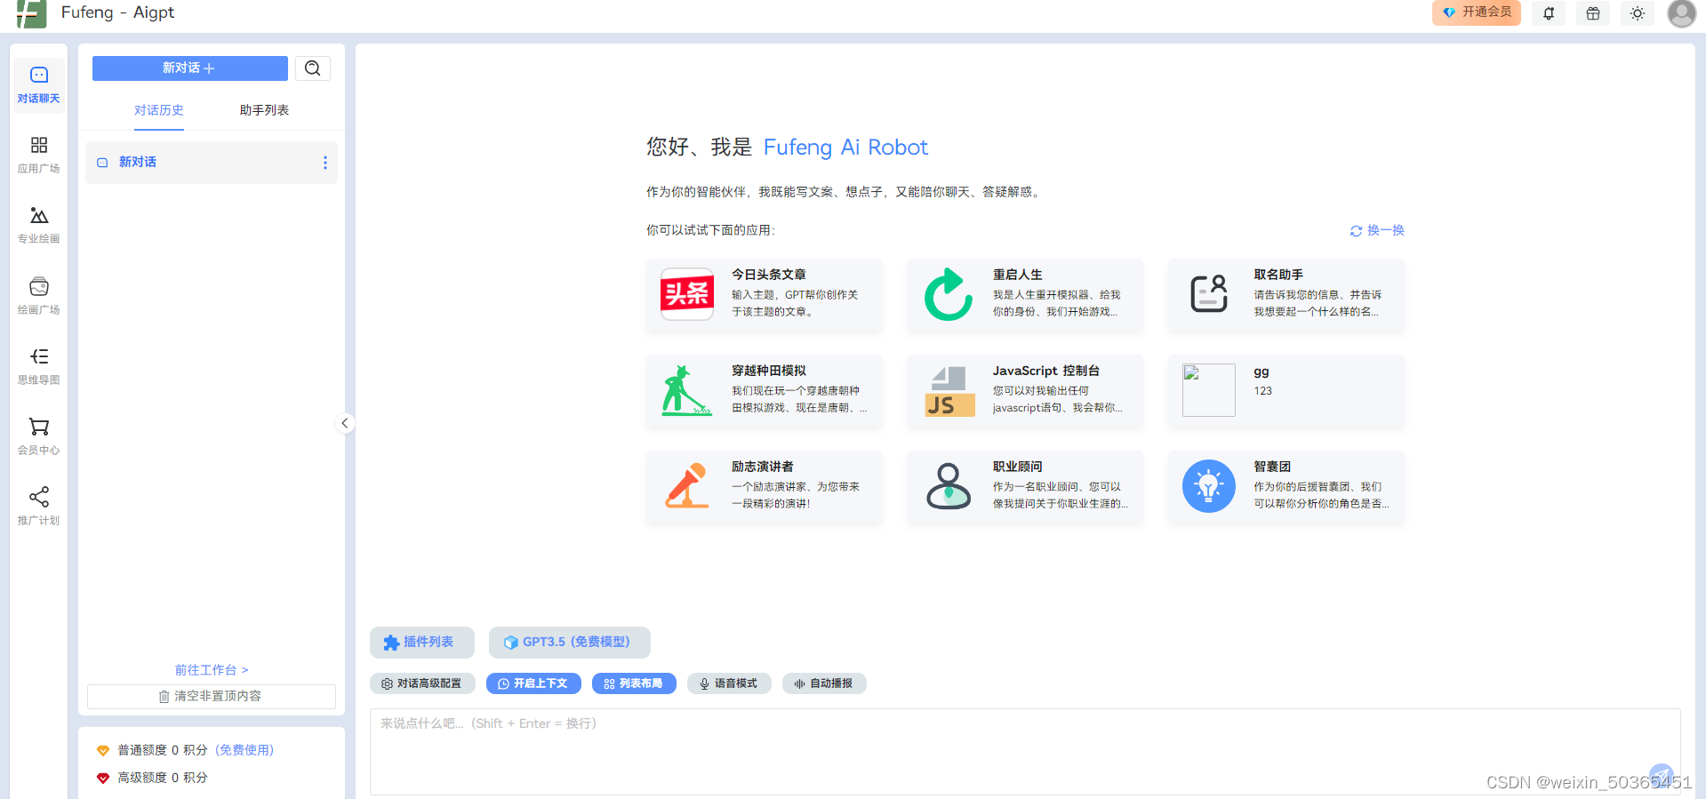This screenshot has width=1706, height=799.
Task: Click the 重启人生 green refresh icon
Action: point(949,294)
